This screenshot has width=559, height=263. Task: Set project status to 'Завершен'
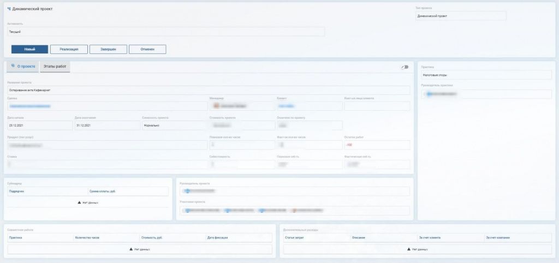click(108, 49)
